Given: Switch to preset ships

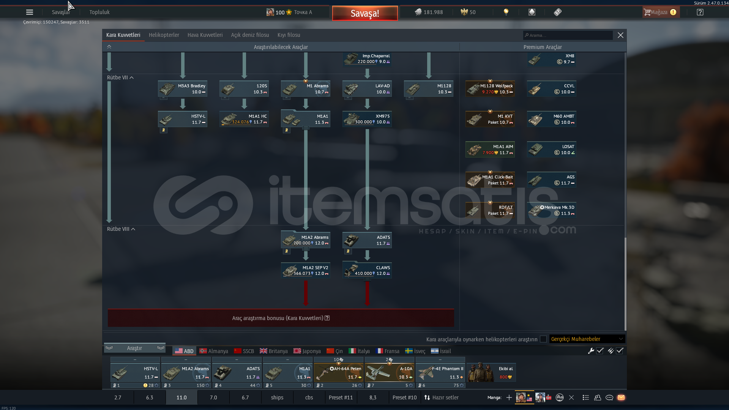Looking at the screenshot, I should point(277,397).
